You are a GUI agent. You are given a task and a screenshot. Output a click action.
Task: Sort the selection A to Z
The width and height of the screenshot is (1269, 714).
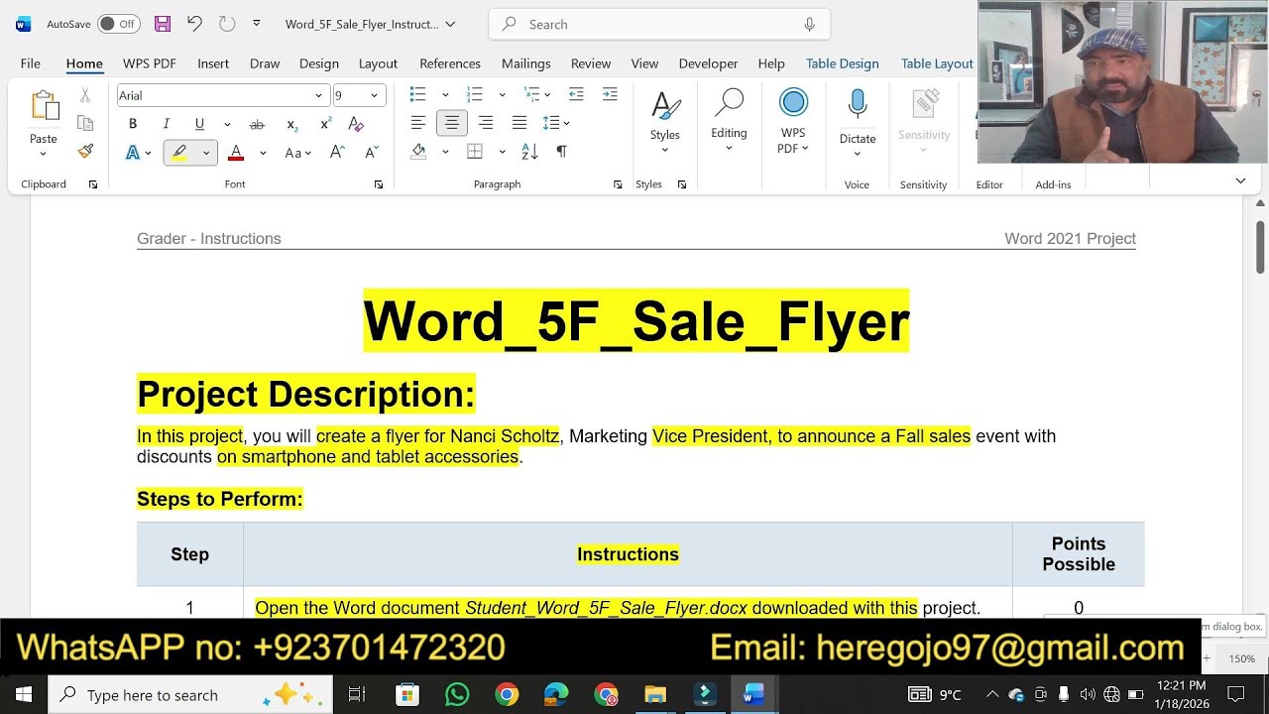pos(529,152)
